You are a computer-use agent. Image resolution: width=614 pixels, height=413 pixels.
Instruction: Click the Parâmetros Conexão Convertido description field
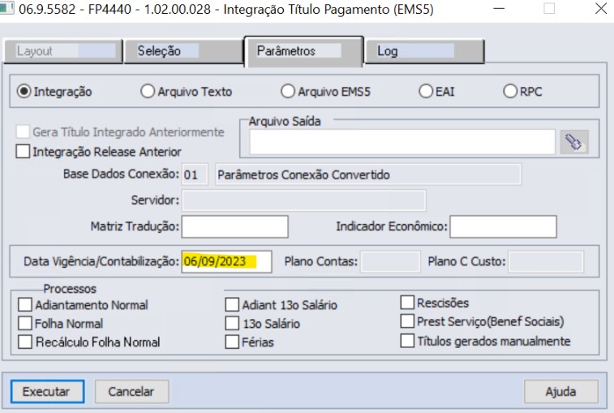[368, 174]
